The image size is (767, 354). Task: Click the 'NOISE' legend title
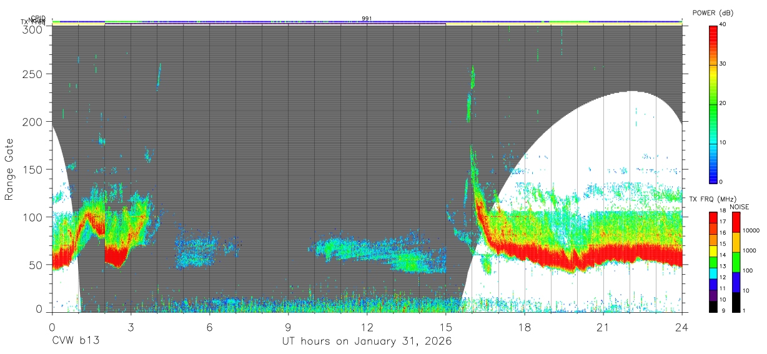739,207
